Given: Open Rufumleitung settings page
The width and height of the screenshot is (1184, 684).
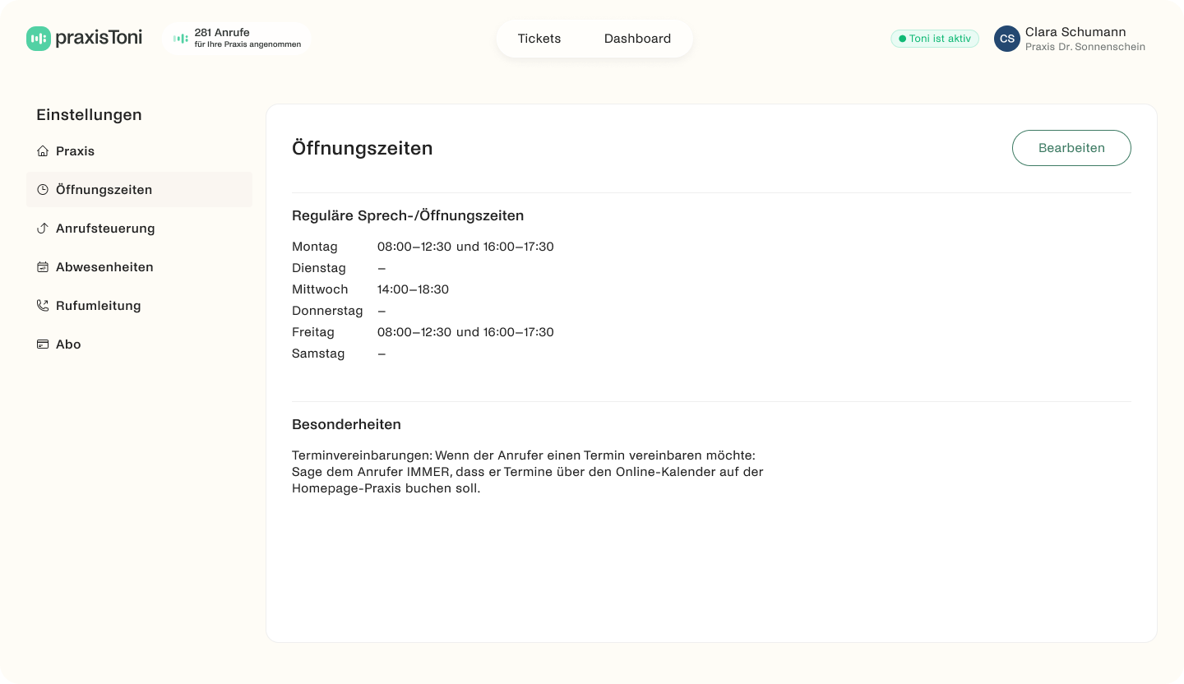Looking at the screenshot, I should (99, 306).
